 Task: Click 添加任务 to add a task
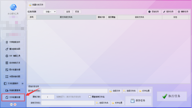click(x=154, y=12)
